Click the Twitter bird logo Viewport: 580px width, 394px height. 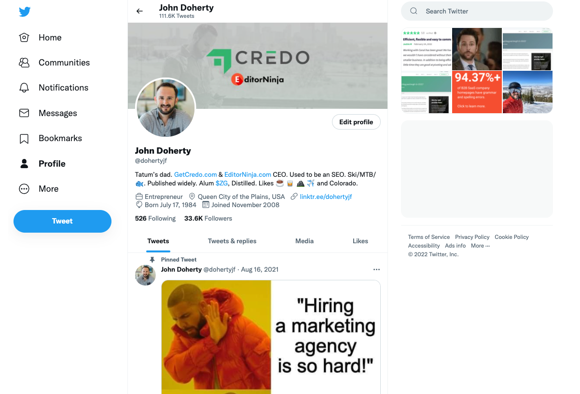(x=25, y=12)
